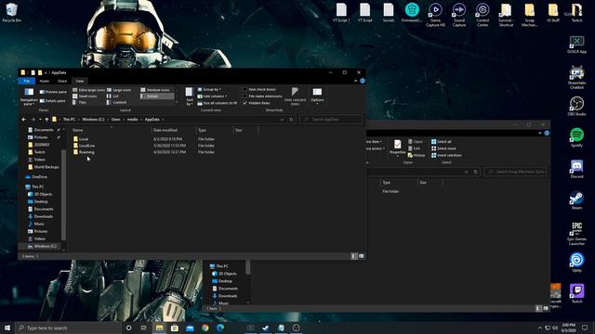Switch to the Home ribbon tab
Image resolution: width=595 pixels, height=334 pixels.
click(x=45, y=81)
